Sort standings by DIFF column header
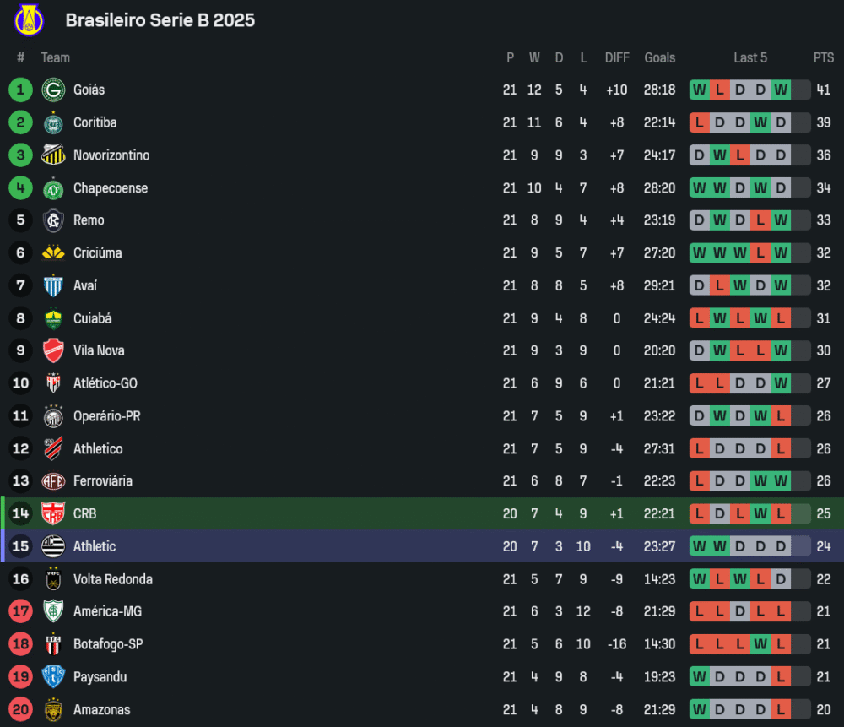The height and width of the screenshot is (727, 844). [617, 57]
